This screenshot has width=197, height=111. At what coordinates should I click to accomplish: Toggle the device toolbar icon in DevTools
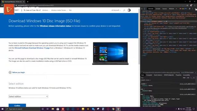coord(145,9)
